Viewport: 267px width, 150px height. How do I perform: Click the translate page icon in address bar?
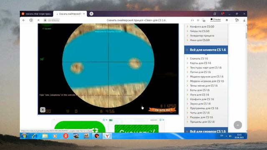(x=204, y=20)
